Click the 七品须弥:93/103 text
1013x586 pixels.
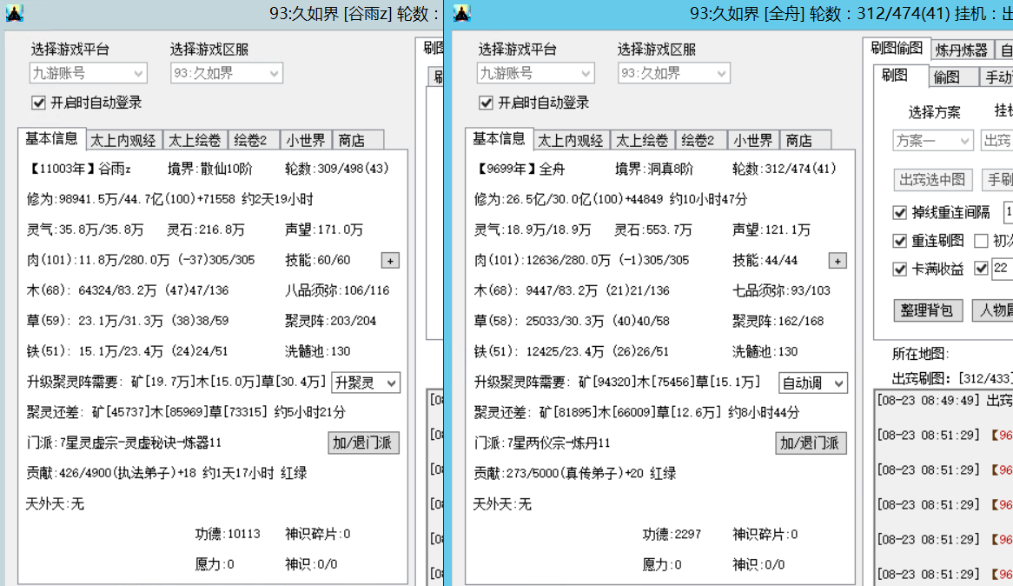781,290
